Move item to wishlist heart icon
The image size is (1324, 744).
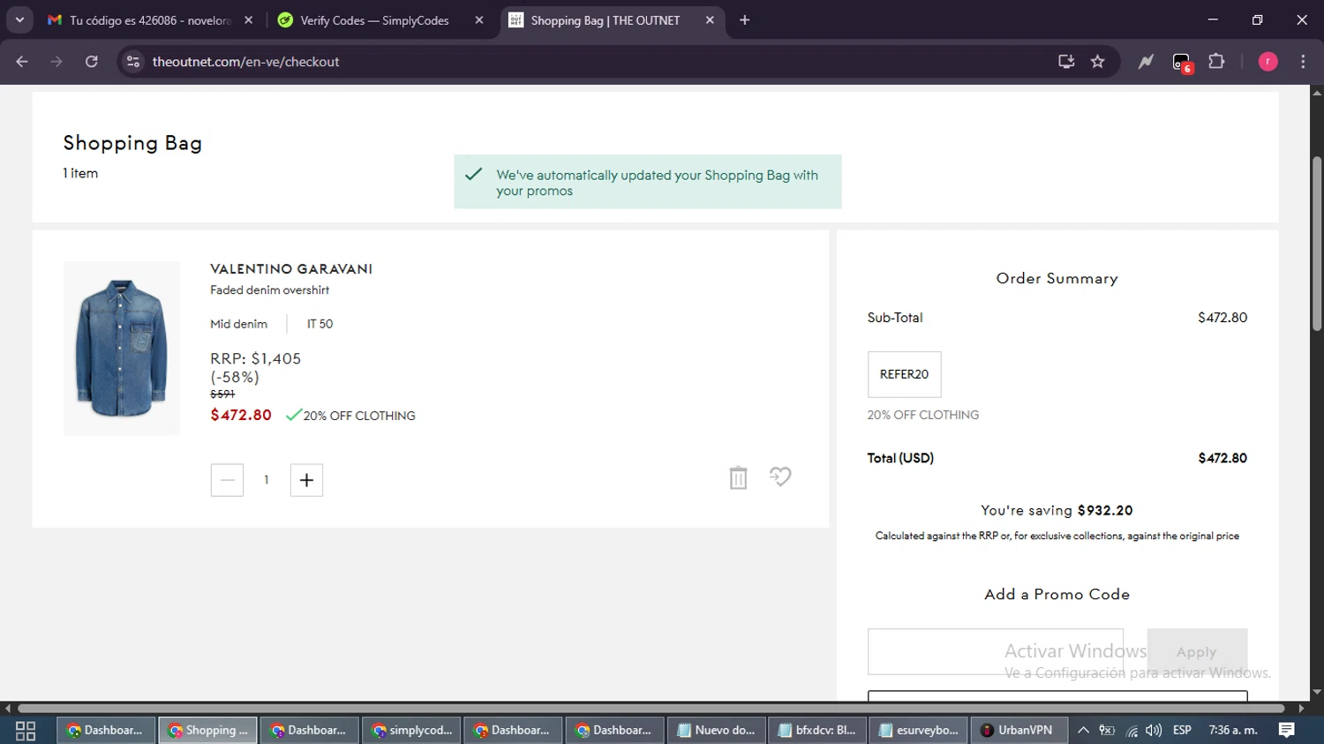click(x=780, y=477)
